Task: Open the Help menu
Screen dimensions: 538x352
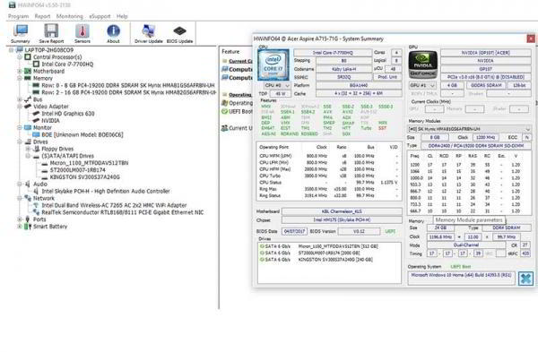Action: pyautogui.click(x=122, y=16)
